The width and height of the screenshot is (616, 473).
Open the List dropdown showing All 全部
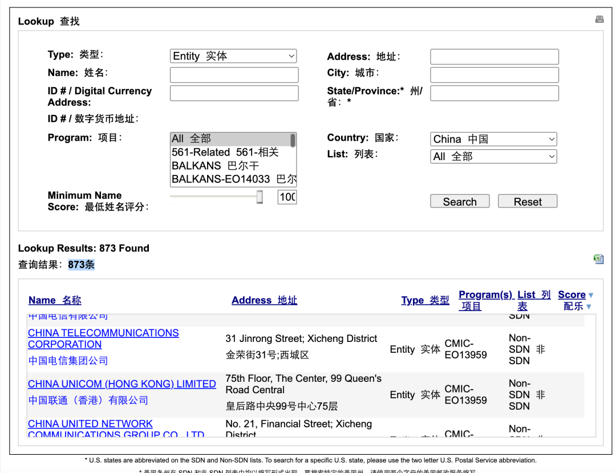(x=493, y=156)
